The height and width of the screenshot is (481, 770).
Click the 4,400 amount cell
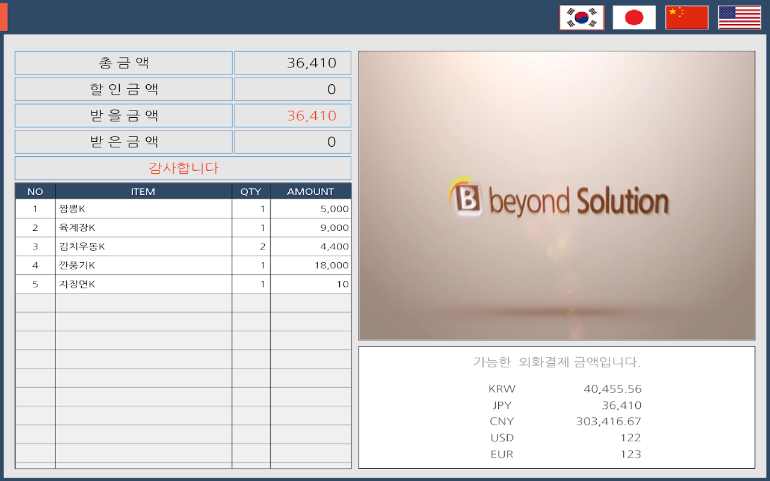point(310,247)
